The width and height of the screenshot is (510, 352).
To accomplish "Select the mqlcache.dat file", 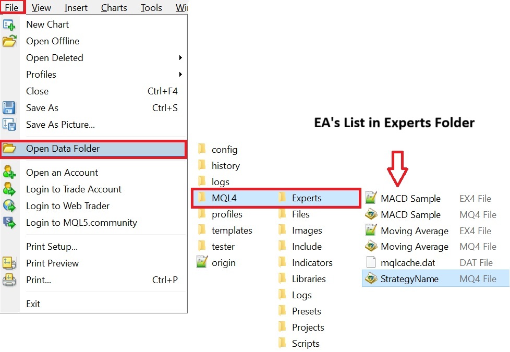I will [408, 263].
